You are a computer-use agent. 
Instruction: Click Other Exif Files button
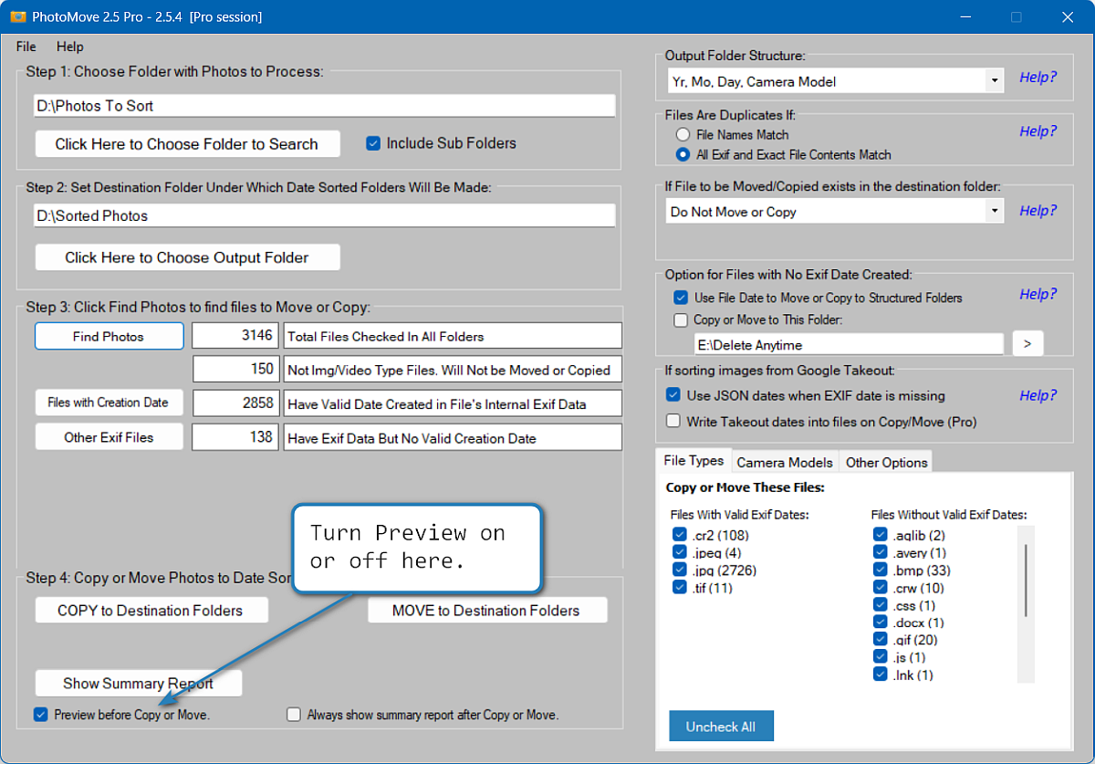click(109, 437)
